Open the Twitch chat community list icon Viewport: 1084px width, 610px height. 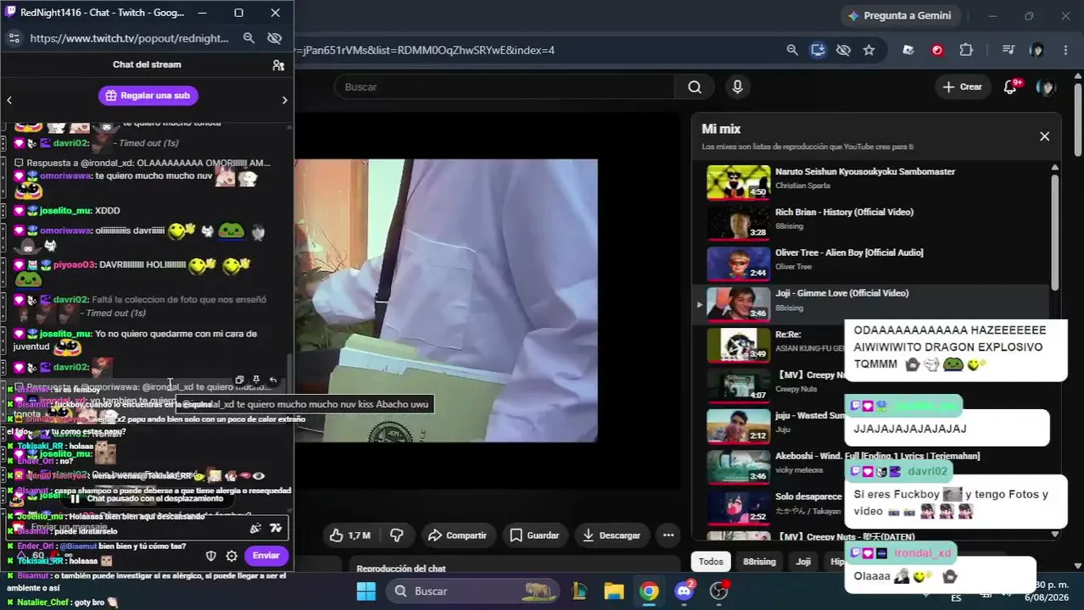(x=278, y=64)
